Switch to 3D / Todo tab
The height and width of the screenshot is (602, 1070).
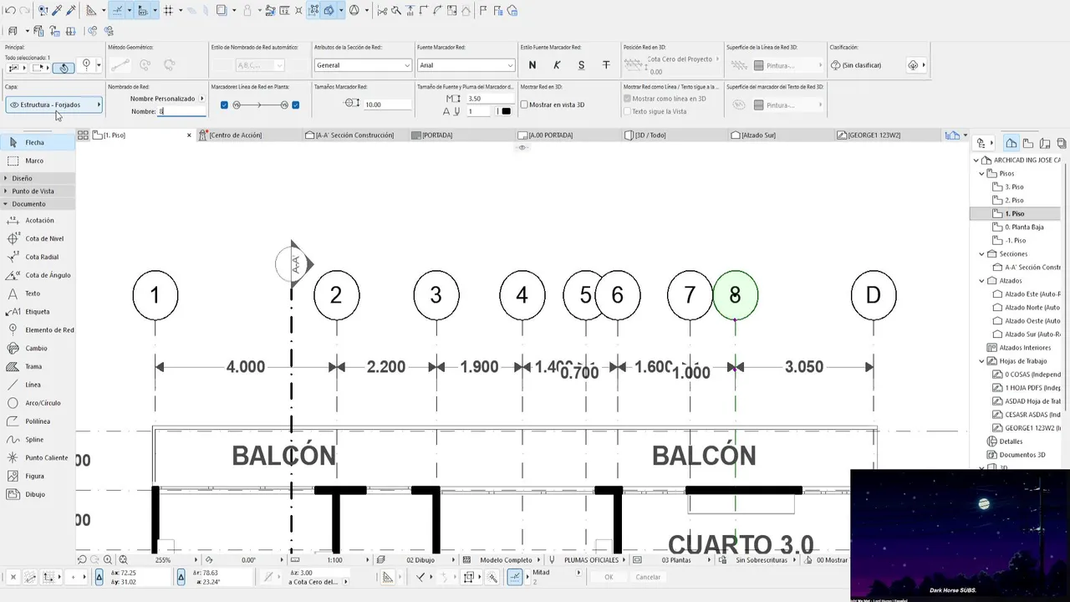[x=650, y=135]
